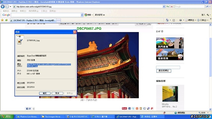Click 登入 sign-in on Google Toolbar
The height and width of the screenshot is (119, 212).
[203, 15]
